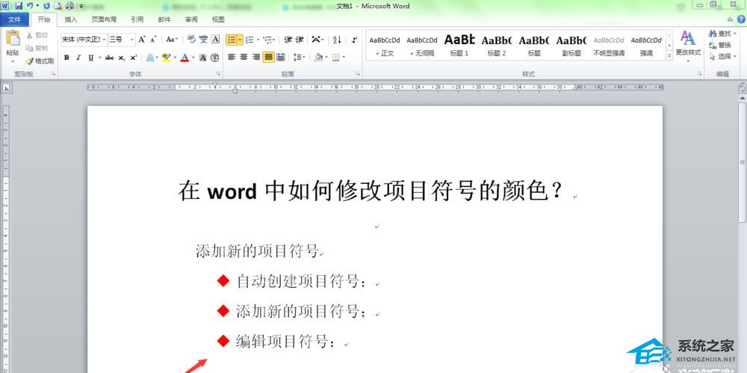Open Word Help question mark
This screenshot has width=747, height=373.
tap(741, 19)
